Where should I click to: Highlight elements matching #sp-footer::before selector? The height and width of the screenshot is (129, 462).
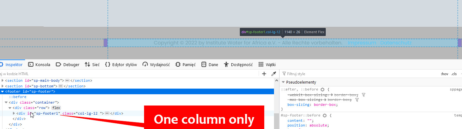tap(325, 115)
